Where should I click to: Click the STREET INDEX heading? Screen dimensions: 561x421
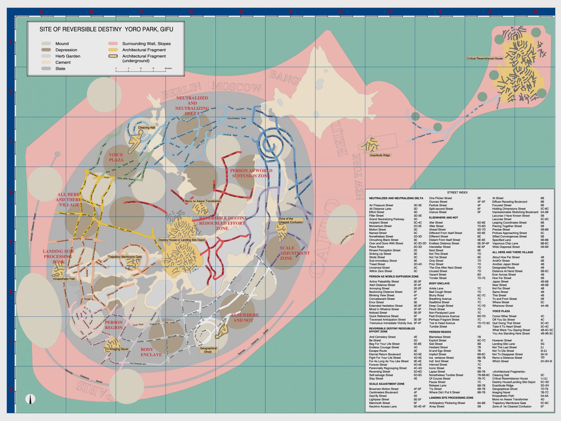point(457,192)
